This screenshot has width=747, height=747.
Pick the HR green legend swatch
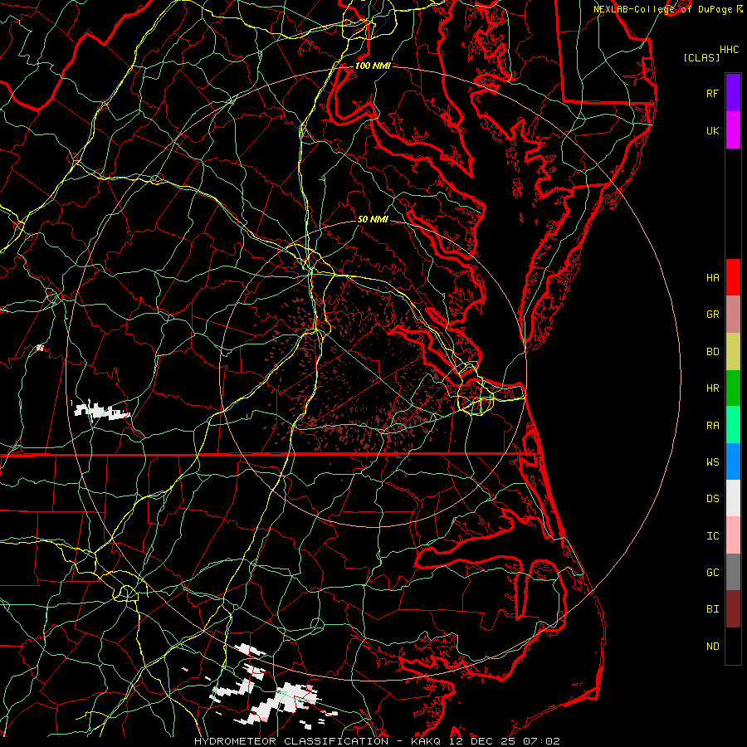pyautogui.click(x=733, y=388)
